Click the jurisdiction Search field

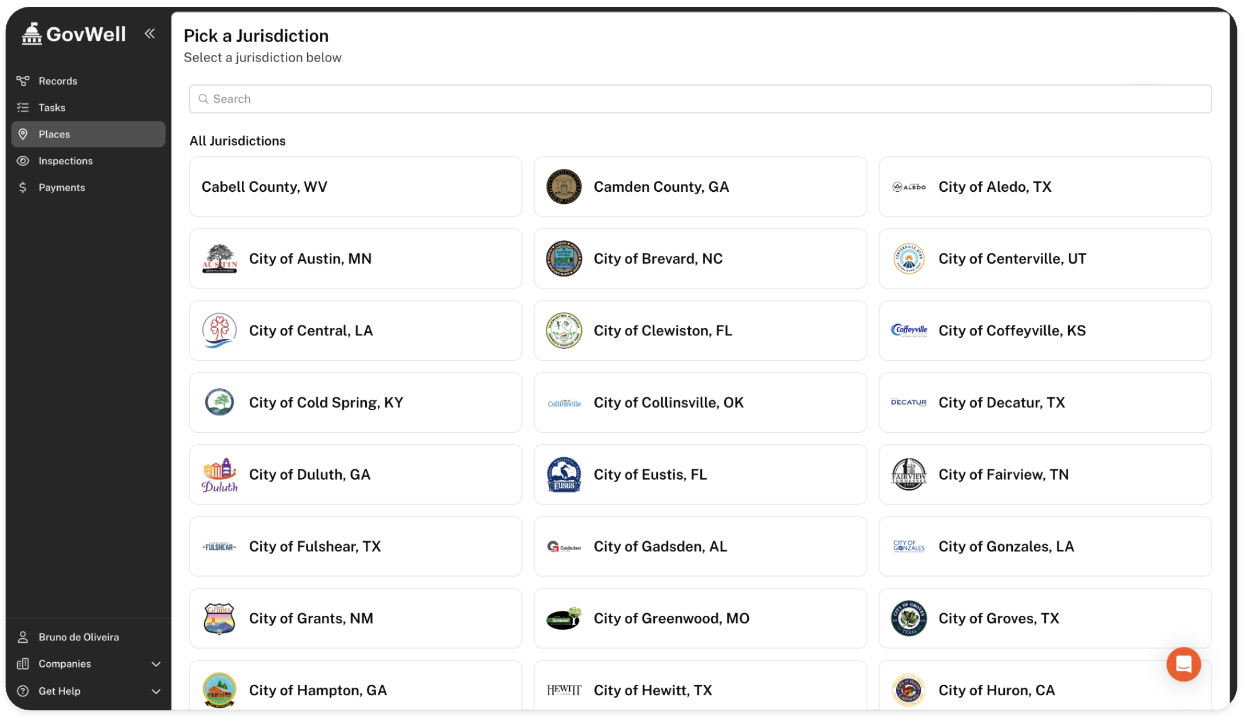[x=700, y=99]
